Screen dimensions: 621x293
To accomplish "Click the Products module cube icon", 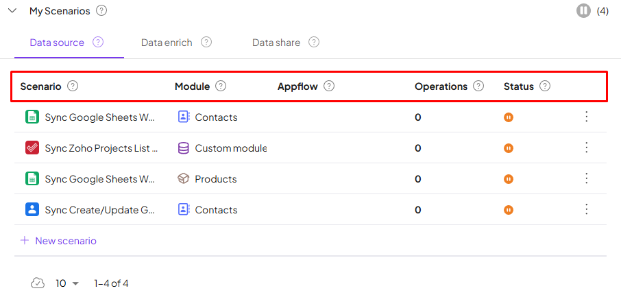I will [x=183, y=179].
